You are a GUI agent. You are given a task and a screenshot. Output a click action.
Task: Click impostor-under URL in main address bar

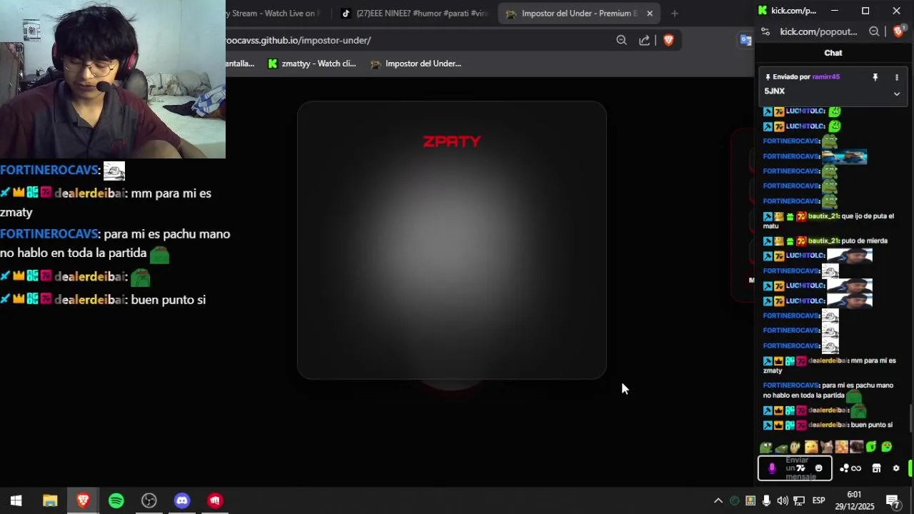tap(299, 41)
